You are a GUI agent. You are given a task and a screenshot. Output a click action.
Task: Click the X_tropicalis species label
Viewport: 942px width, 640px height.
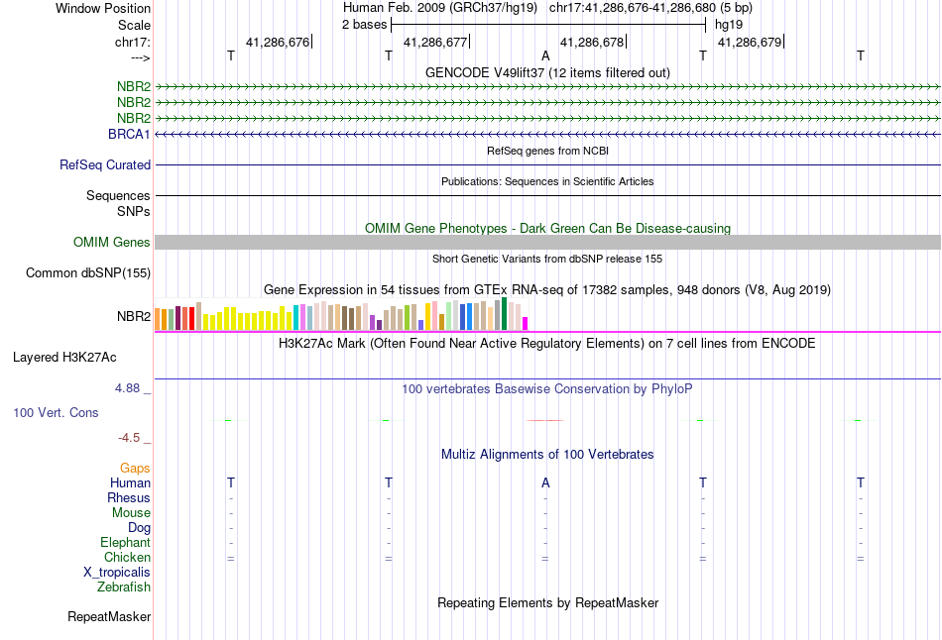pos(117,573)
